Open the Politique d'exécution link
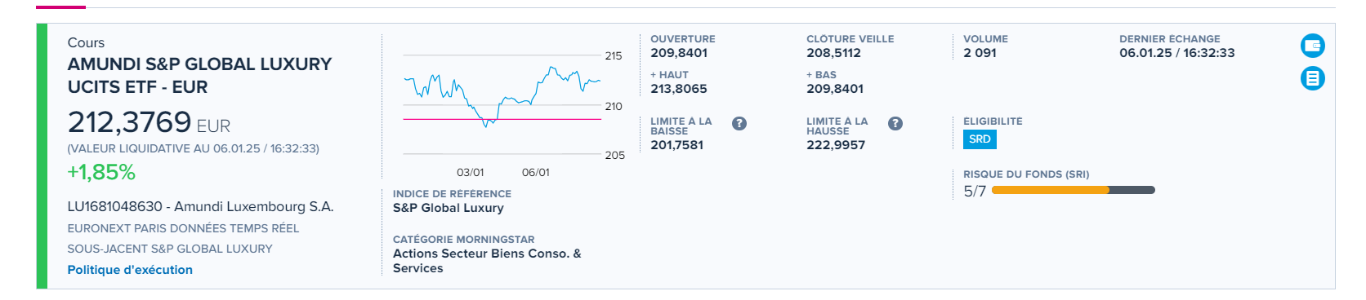1366x300 pixels. 130,270
